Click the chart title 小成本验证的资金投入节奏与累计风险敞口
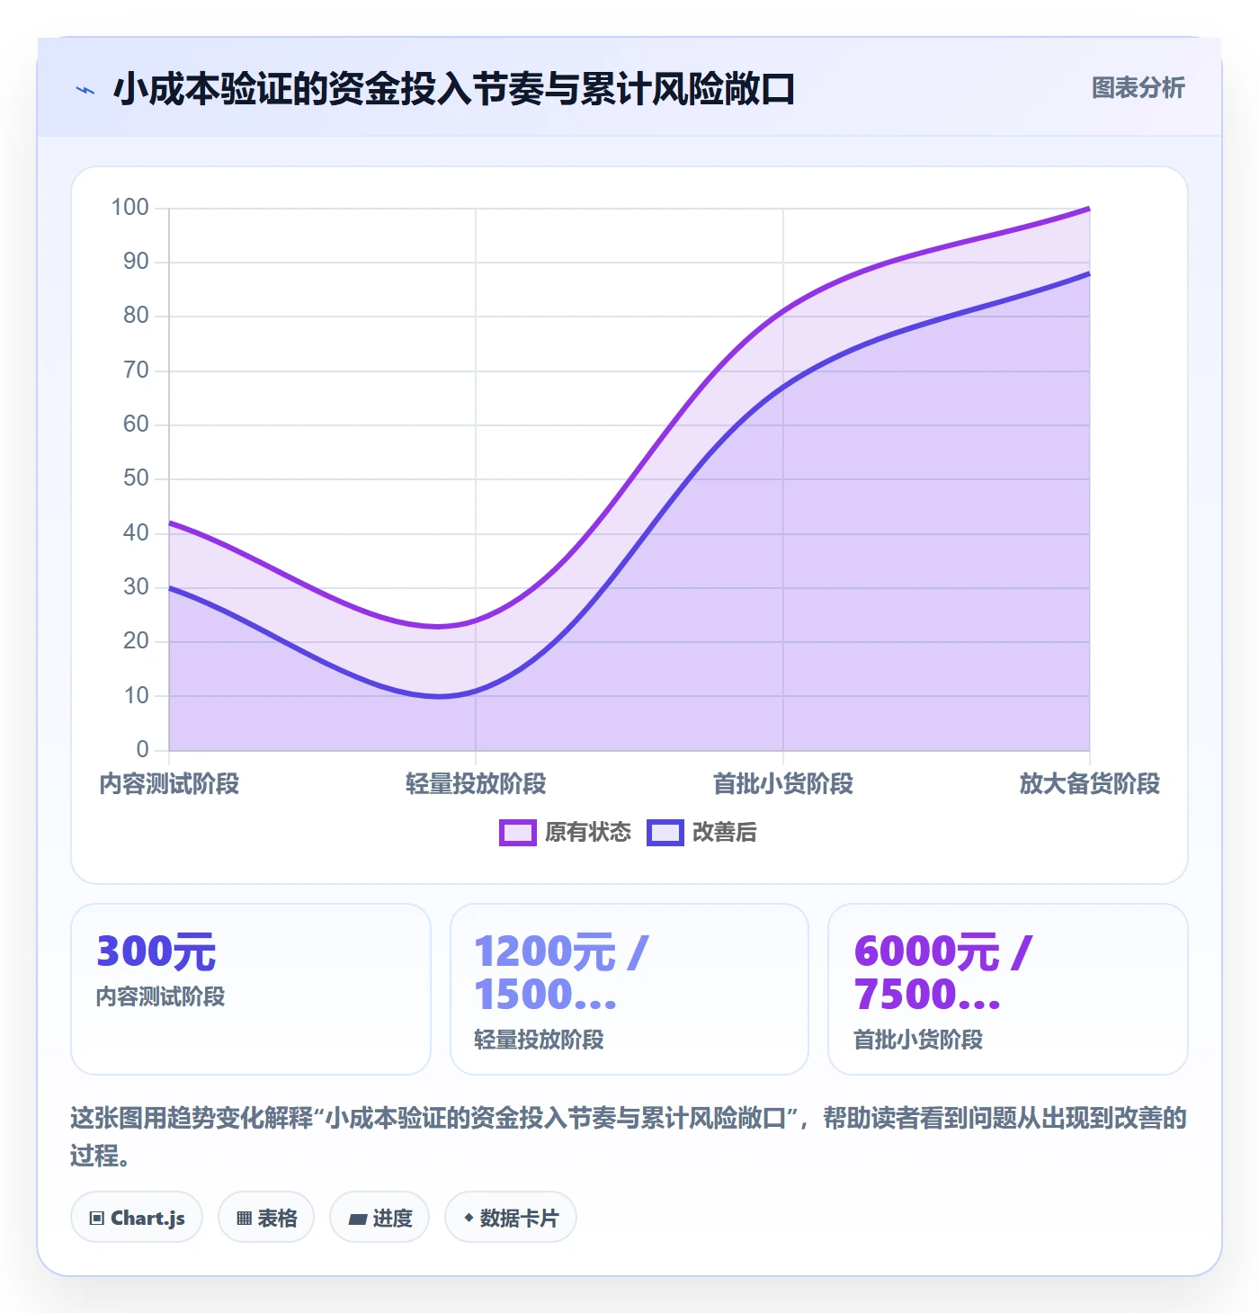The image size is (1259, 1313). [x=454, y=90]
